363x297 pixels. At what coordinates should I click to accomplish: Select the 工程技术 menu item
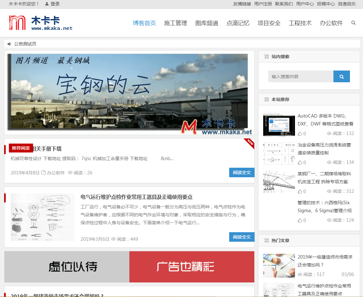pos(300,23)
